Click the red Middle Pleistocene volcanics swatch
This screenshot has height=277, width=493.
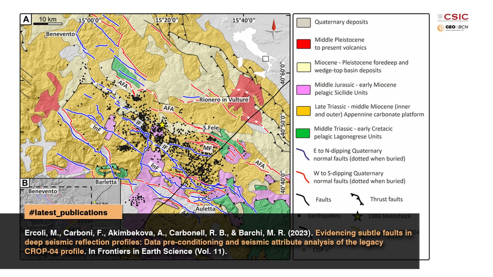pos(303,44)
